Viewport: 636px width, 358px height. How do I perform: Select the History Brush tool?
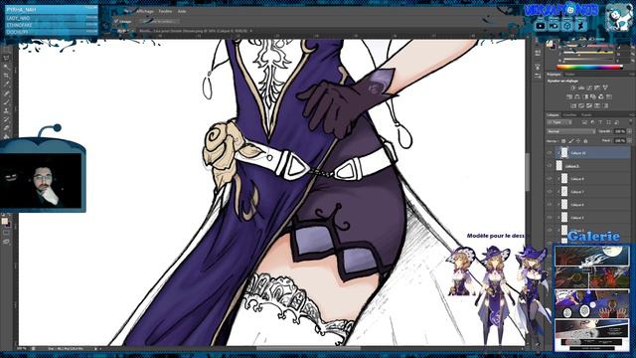pyautogui.click(x=7, y=119)
